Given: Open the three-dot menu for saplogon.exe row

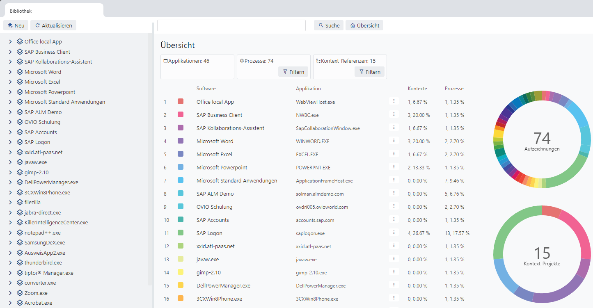Looking at the screenshot, I should (x=394, y=232).
